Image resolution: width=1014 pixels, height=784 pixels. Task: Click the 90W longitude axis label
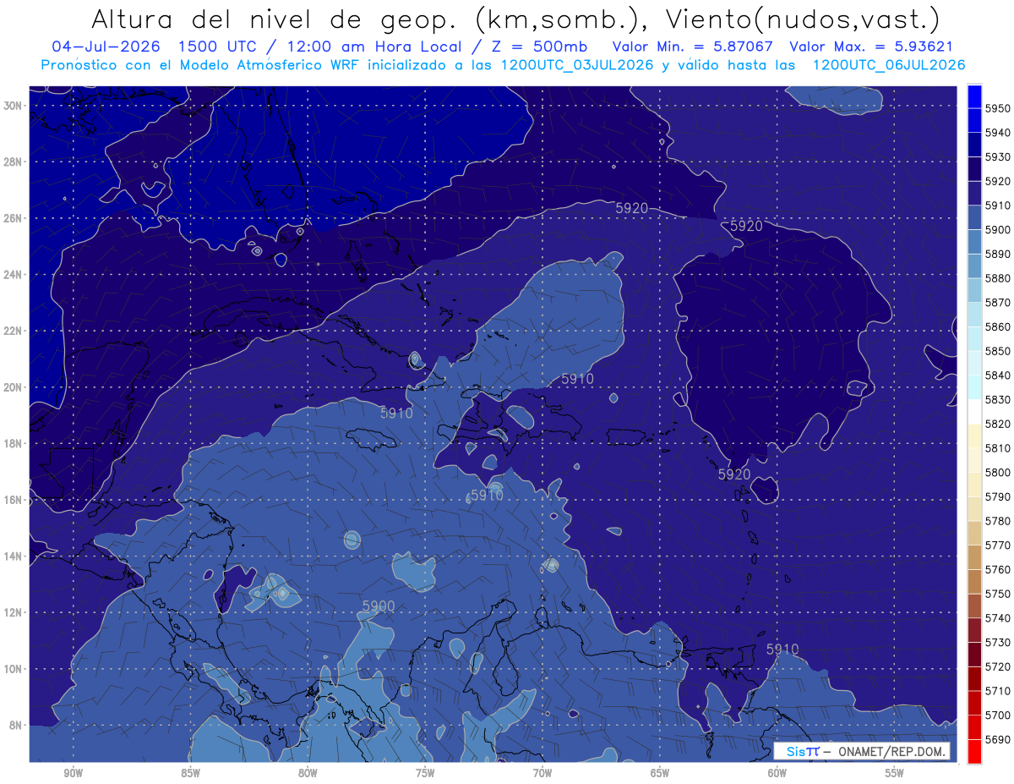point(73,773)
